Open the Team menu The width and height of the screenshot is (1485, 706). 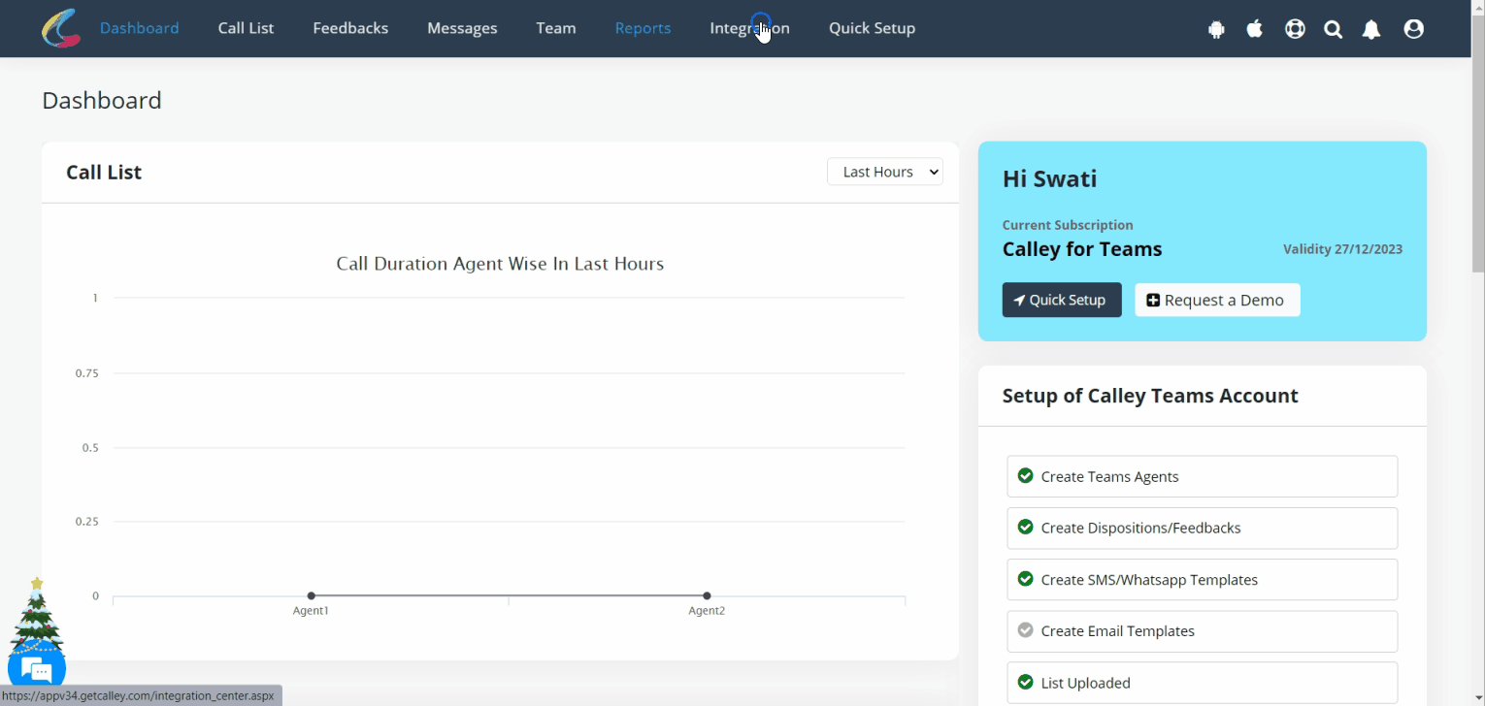click(x=556, y=28)
